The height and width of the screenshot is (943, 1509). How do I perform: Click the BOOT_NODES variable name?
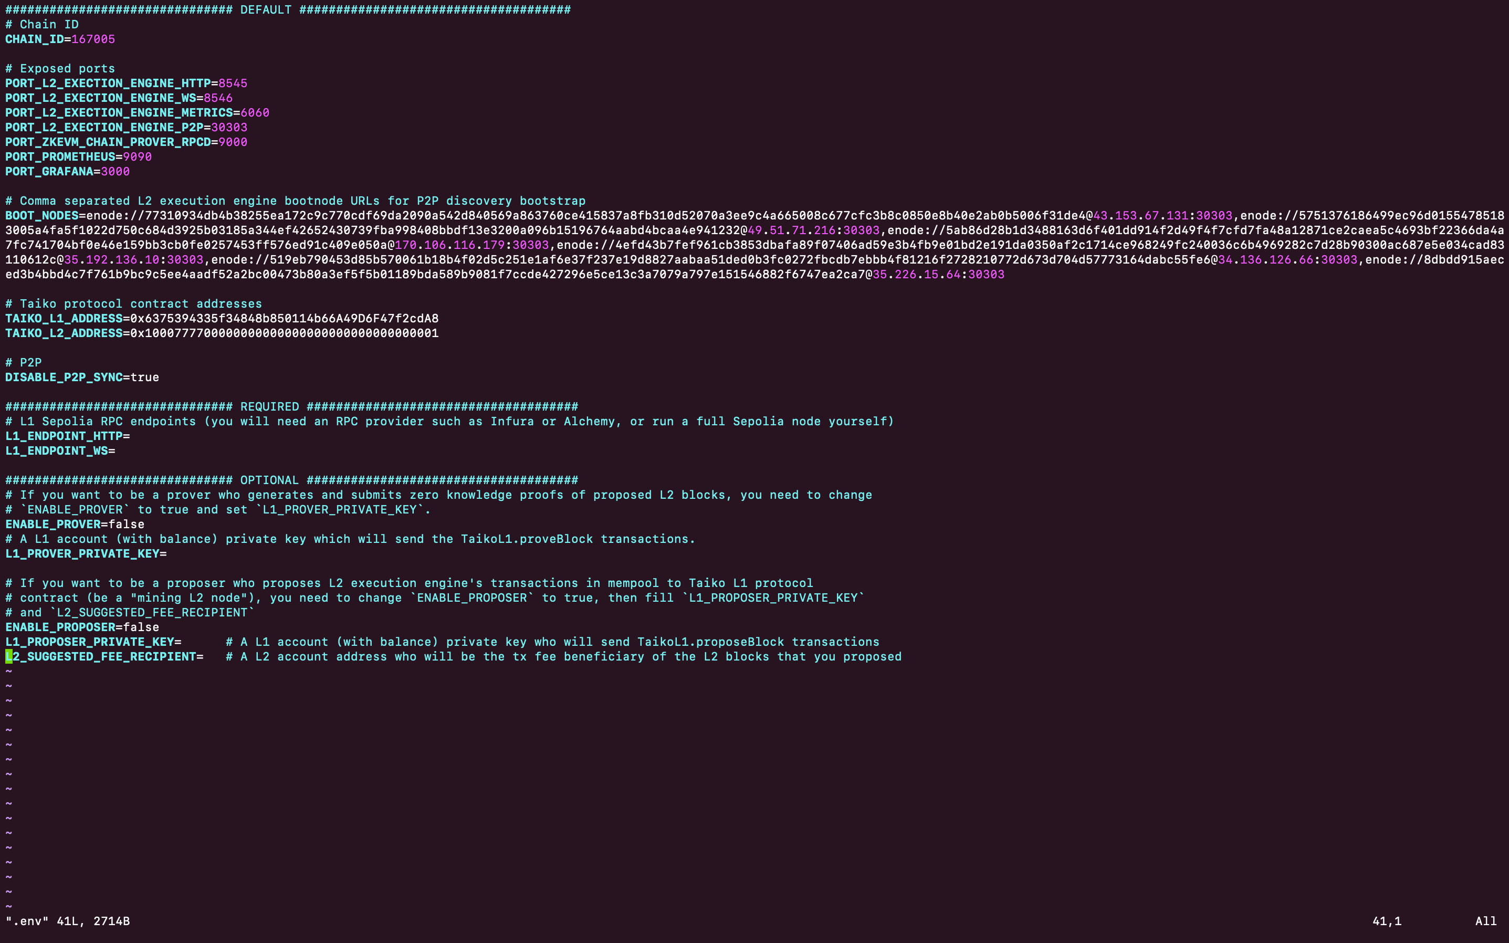(x=42, y=216)
